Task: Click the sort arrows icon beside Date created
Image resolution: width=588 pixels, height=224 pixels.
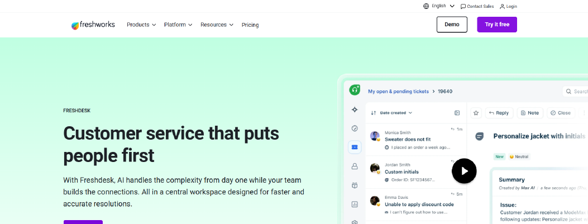Action: pos(373,113)
